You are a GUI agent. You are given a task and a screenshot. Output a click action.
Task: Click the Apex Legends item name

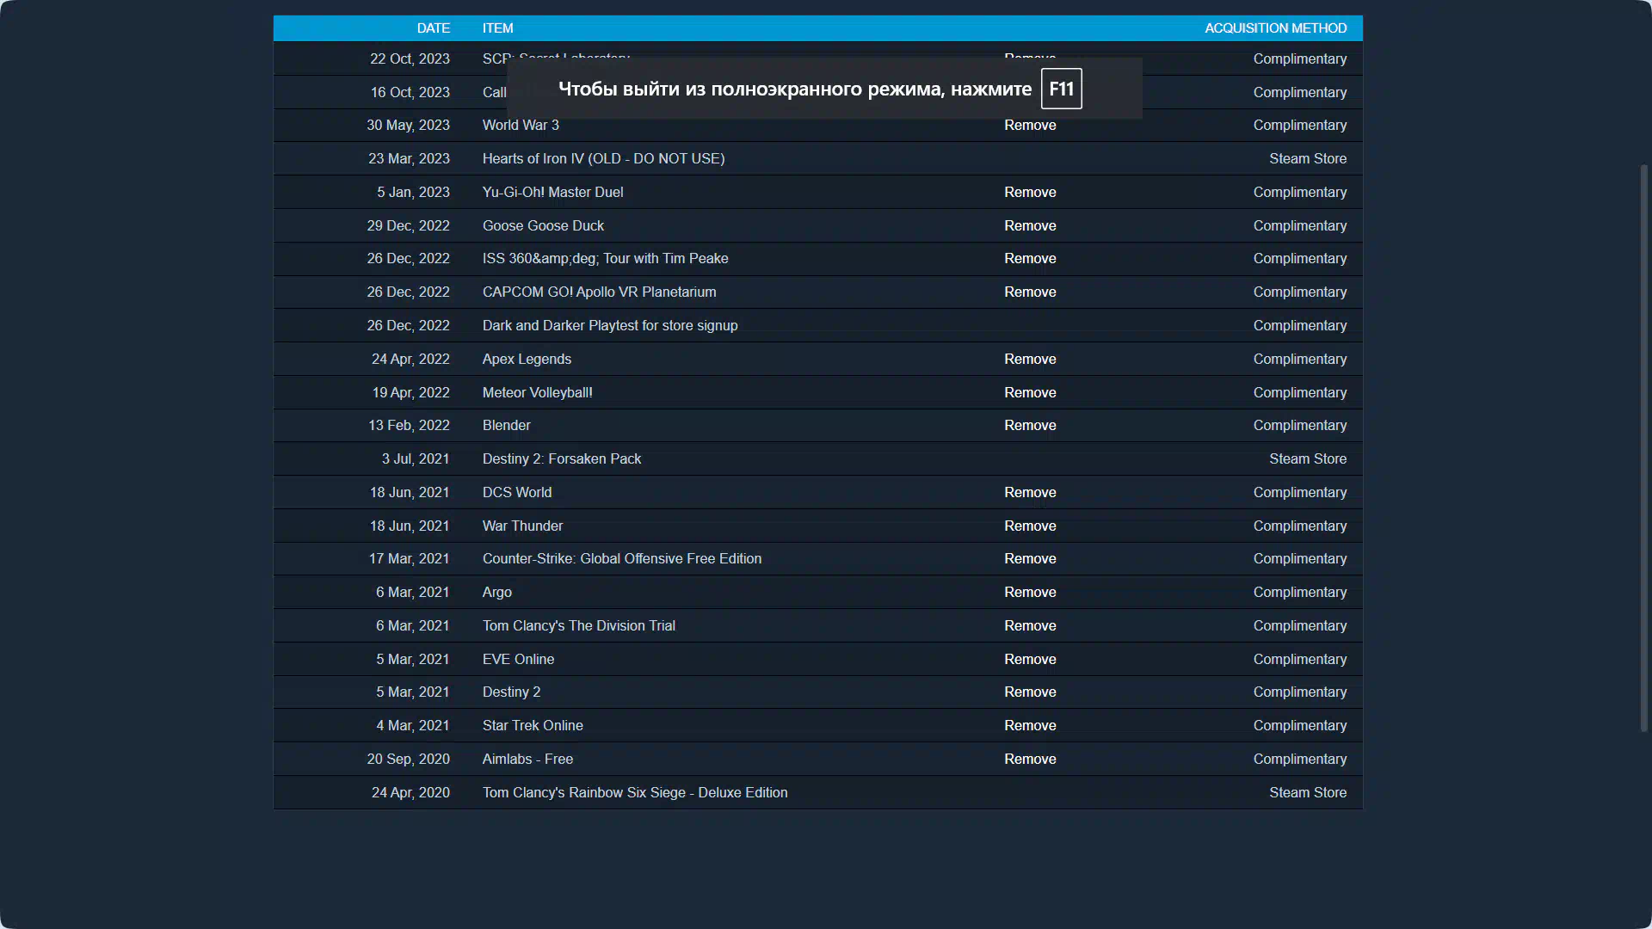(x=527, y=360)
